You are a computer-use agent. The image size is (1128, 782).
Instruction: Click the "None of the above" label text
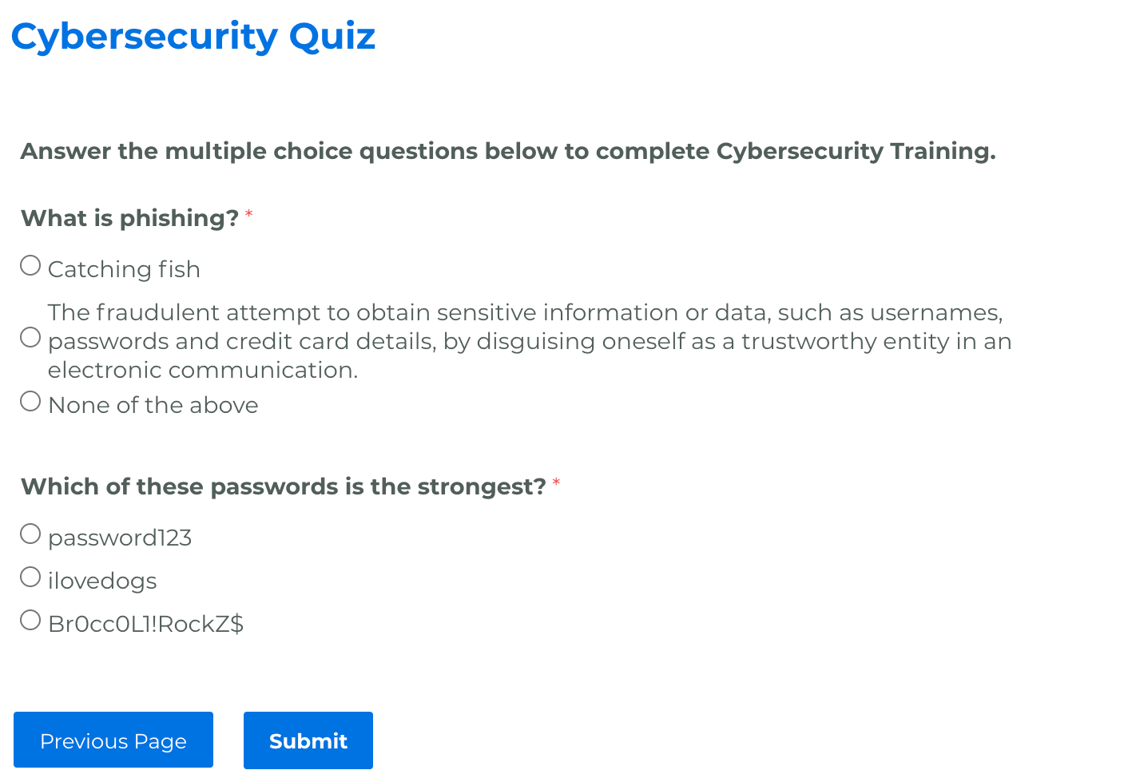[x=153, y=405]
